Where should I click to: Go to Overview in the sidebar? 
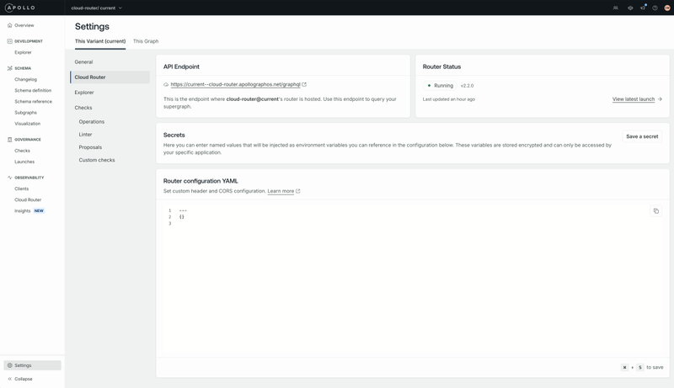coord(24,25)
